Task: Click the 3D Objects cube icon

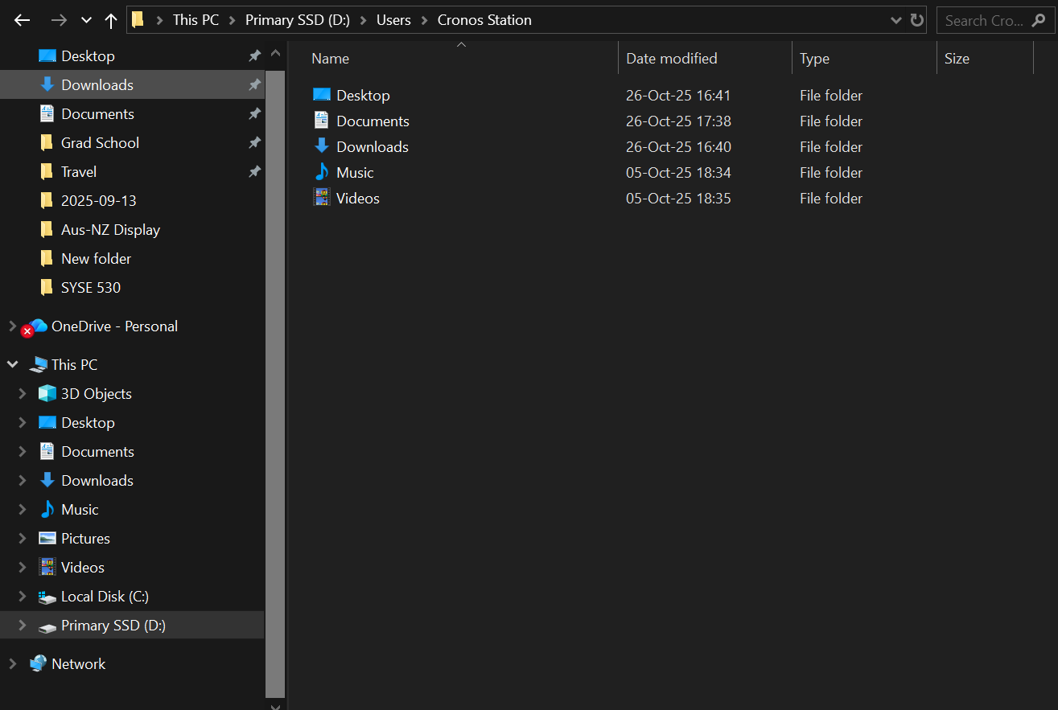Action: tap(47, 393)
